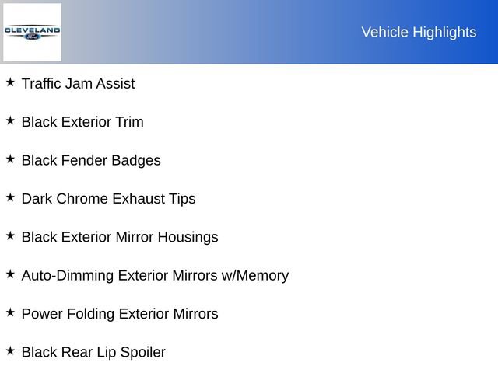Select the star before Black Exterior Mirror Housings
498x373 pixels.
coord(10,235)
